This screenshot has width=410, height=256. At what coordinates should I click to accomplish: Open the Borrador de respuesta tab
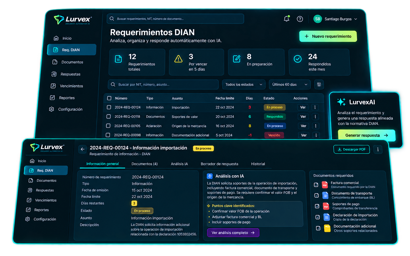(x=219, y=164)
